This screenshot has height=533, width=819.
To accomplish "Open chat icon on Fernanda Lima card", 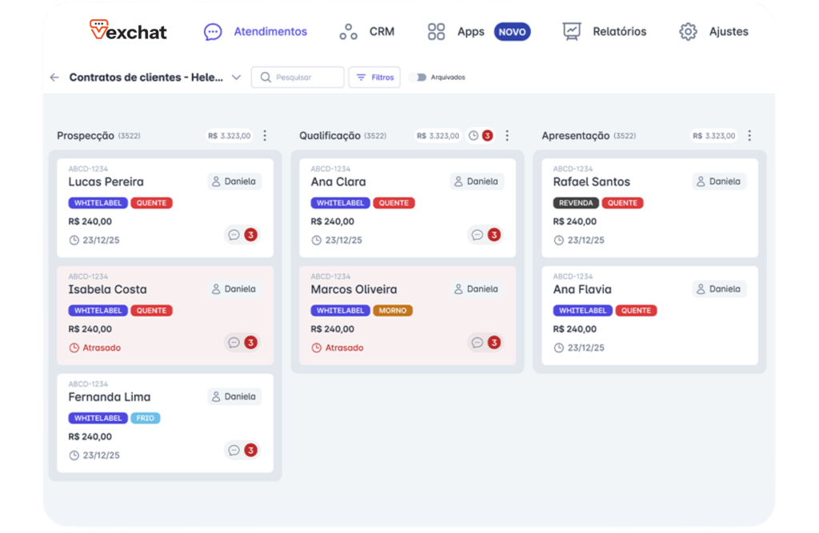I will click(x=234, y=450).
